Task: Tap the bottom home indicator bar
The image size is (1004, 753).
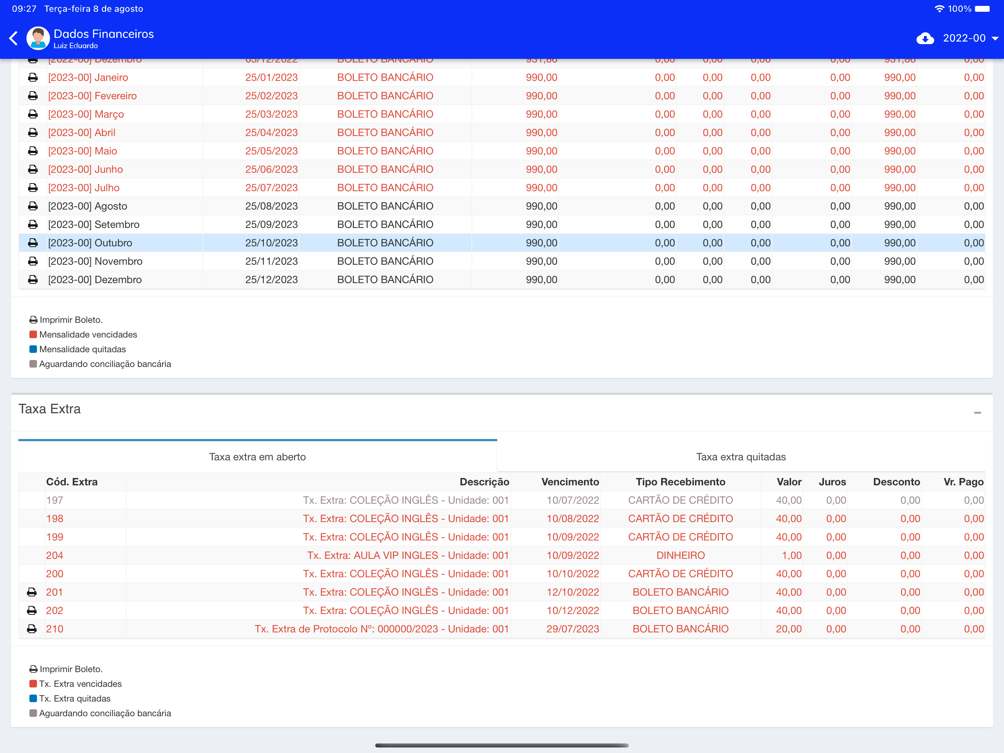Action: click(x=502, y=745)
